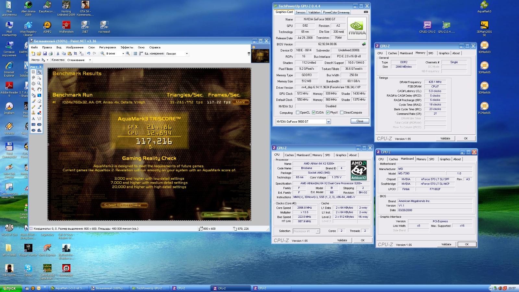Toggle the OpenCL checkbox in GPU-Z

click(297, 113)
